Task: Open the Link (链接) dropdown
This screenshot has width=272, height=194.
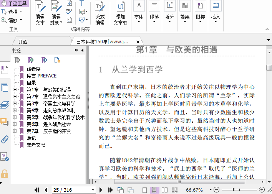Action: pos(201,12)
